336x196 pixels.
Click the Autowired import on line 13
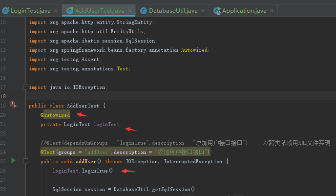click(x=194, y=50)
